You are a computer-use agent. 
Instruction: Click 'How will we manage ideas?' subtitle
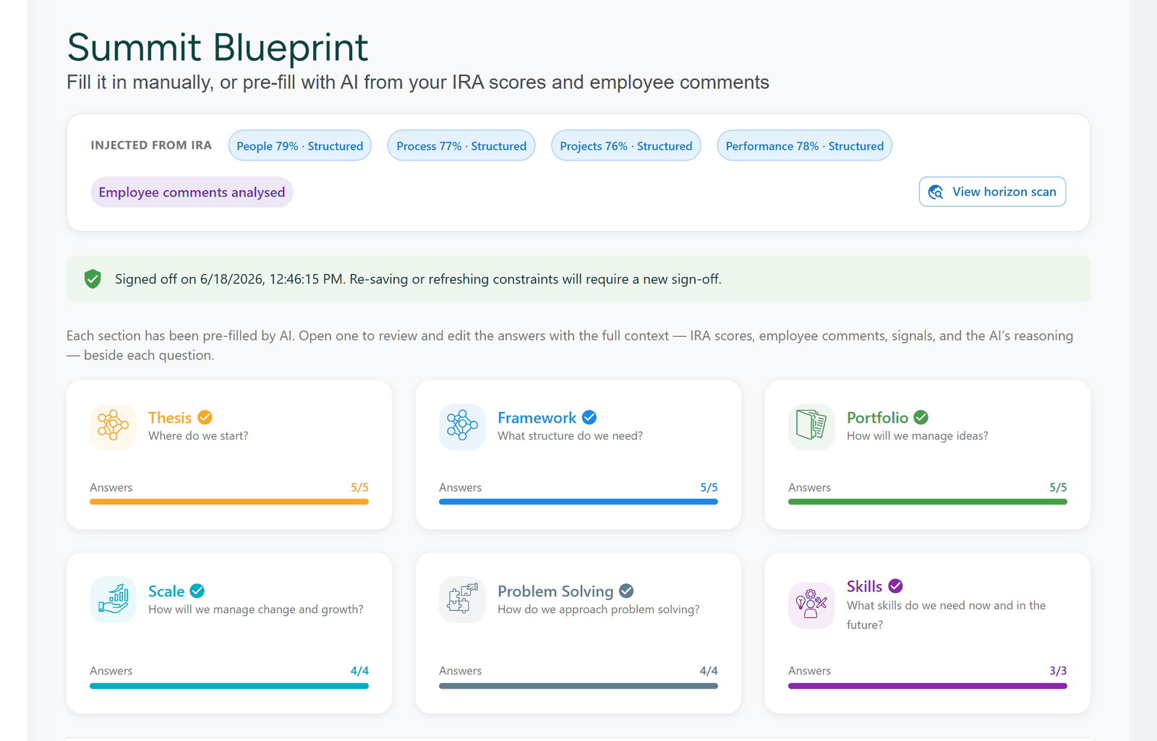[x=917, y=436]
